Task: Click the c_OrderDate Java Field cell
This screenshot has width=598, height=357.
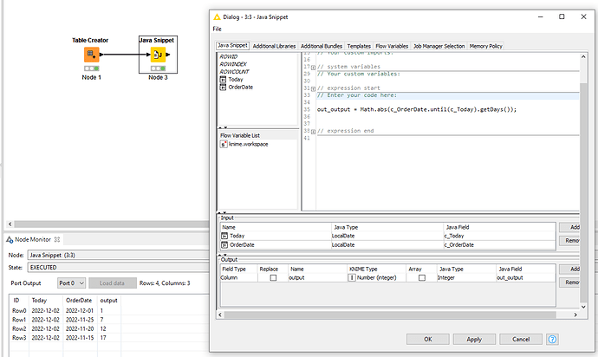Action: click(499, 245)
